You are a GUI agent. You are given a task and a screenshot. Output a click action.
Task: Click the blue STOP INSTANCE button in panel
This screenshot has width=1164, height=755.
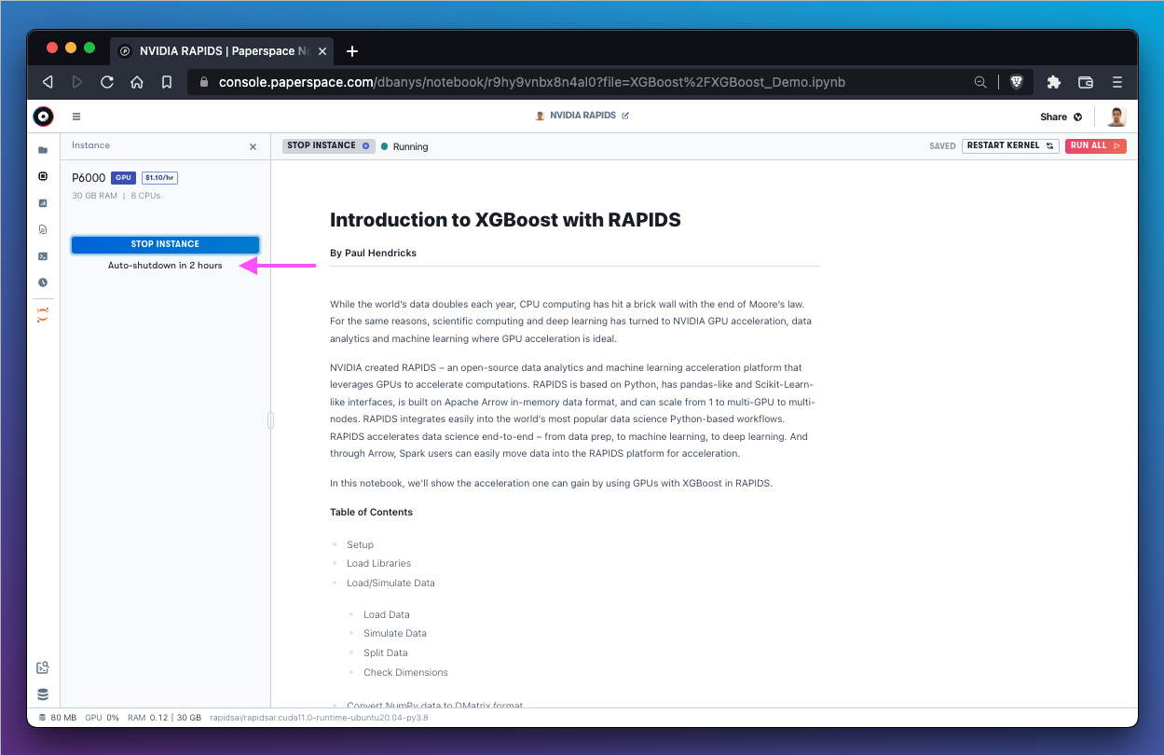click(x=165, y=244)
